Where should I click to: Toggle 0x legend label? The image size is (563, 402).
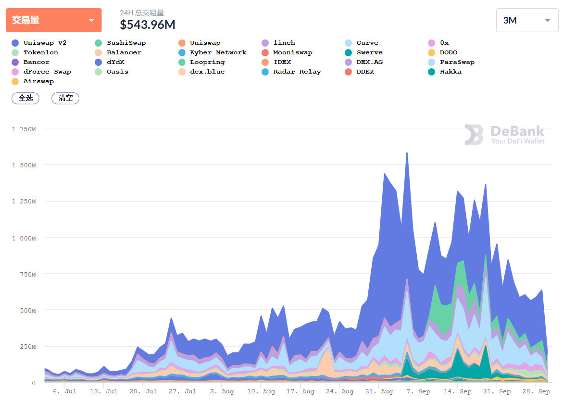(x=444, y=43)
